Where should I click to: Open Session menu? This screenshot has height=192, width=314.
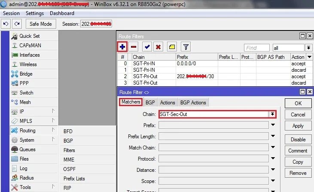[12, 13]
